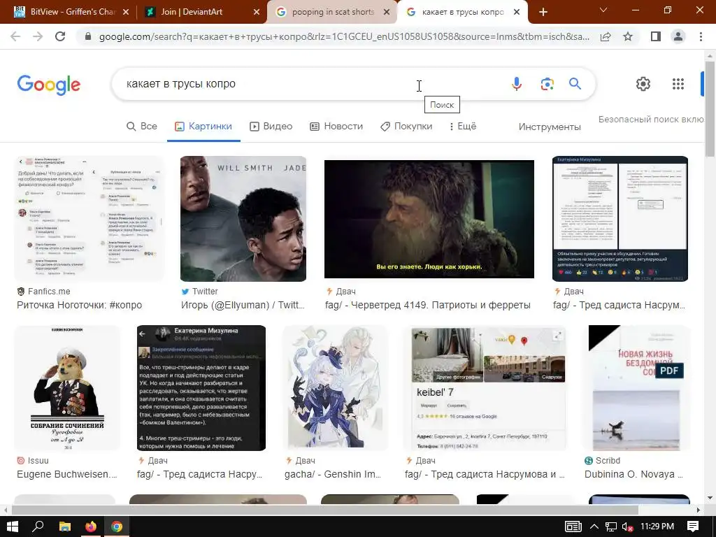Open the clock showing 11:29 PM
The width and height of the screenshot is (716, 537).
657,527
